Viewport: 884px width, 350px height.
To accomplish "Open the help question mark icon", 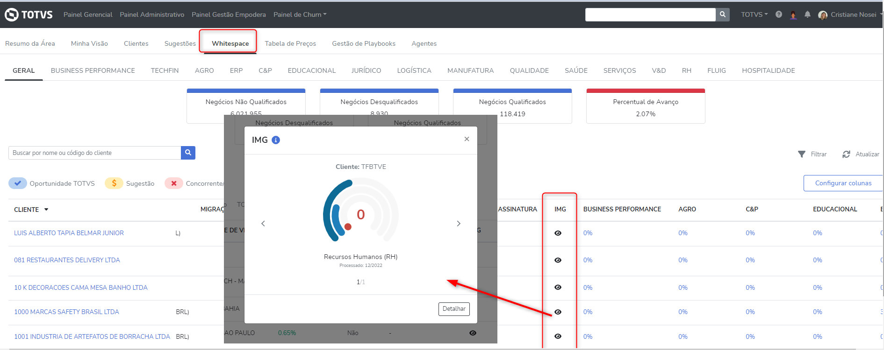I will (779, 14).
